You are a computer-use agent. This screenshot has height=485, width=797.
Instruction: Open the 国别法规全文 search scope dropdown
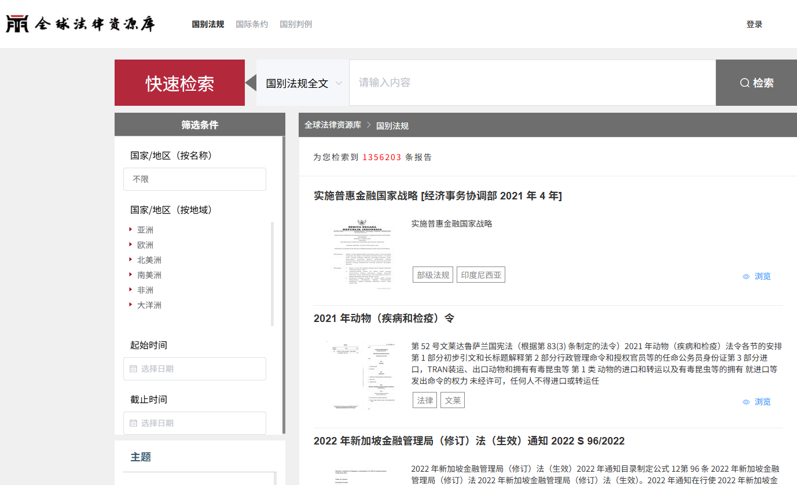point(303,83)
